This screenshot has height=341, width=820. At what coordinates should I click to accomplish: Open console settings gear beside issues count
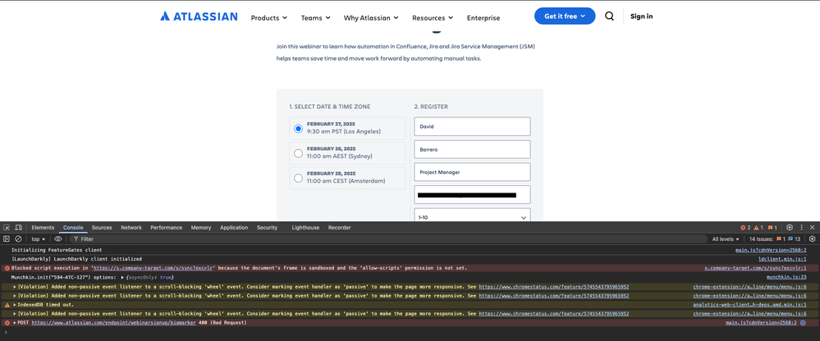(x=812, y=239)
